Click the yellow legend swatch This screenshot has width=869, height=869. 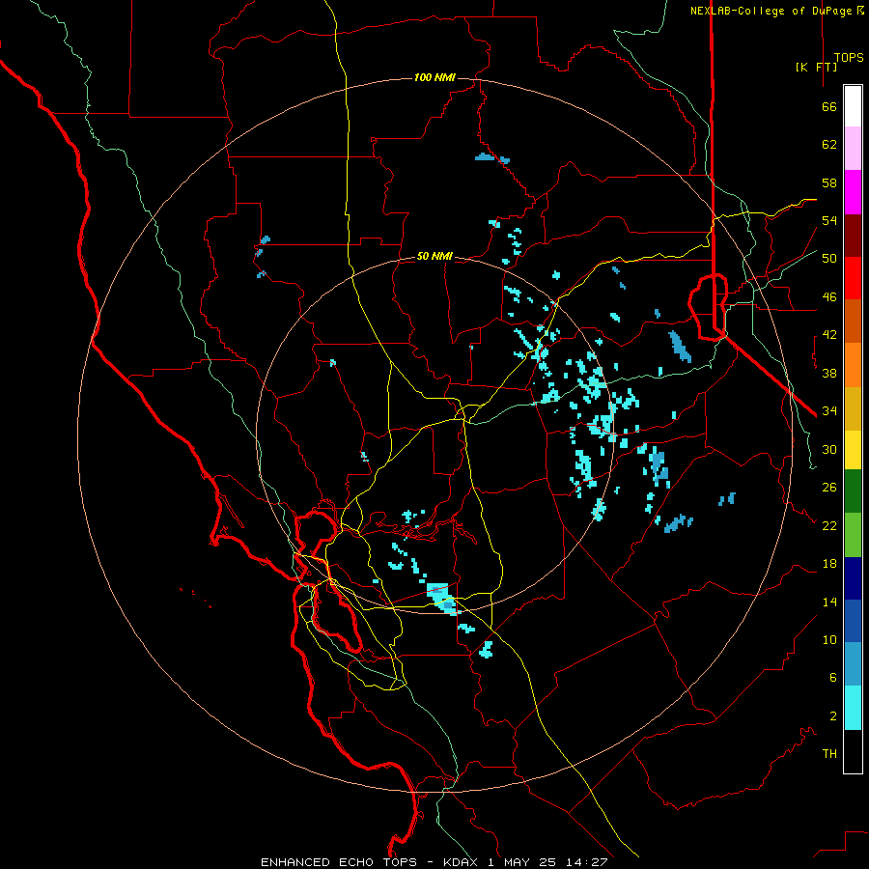(853, 450)
